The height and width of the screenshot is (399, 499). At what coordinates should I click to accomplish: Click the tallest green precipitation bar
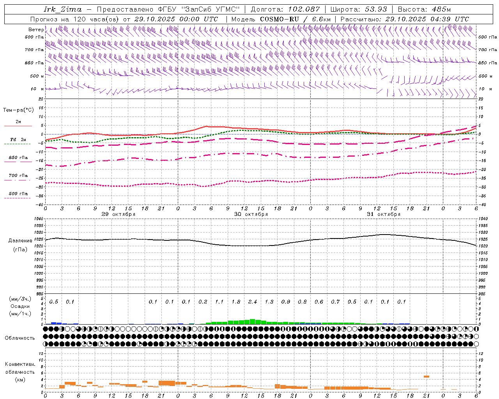click(x=253, y=322)
